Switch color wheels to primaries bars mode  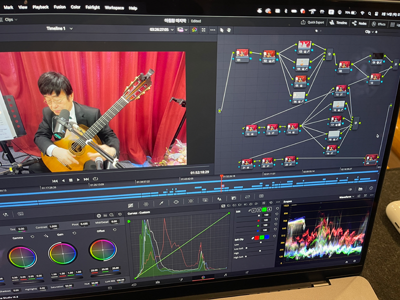[105, 216]
